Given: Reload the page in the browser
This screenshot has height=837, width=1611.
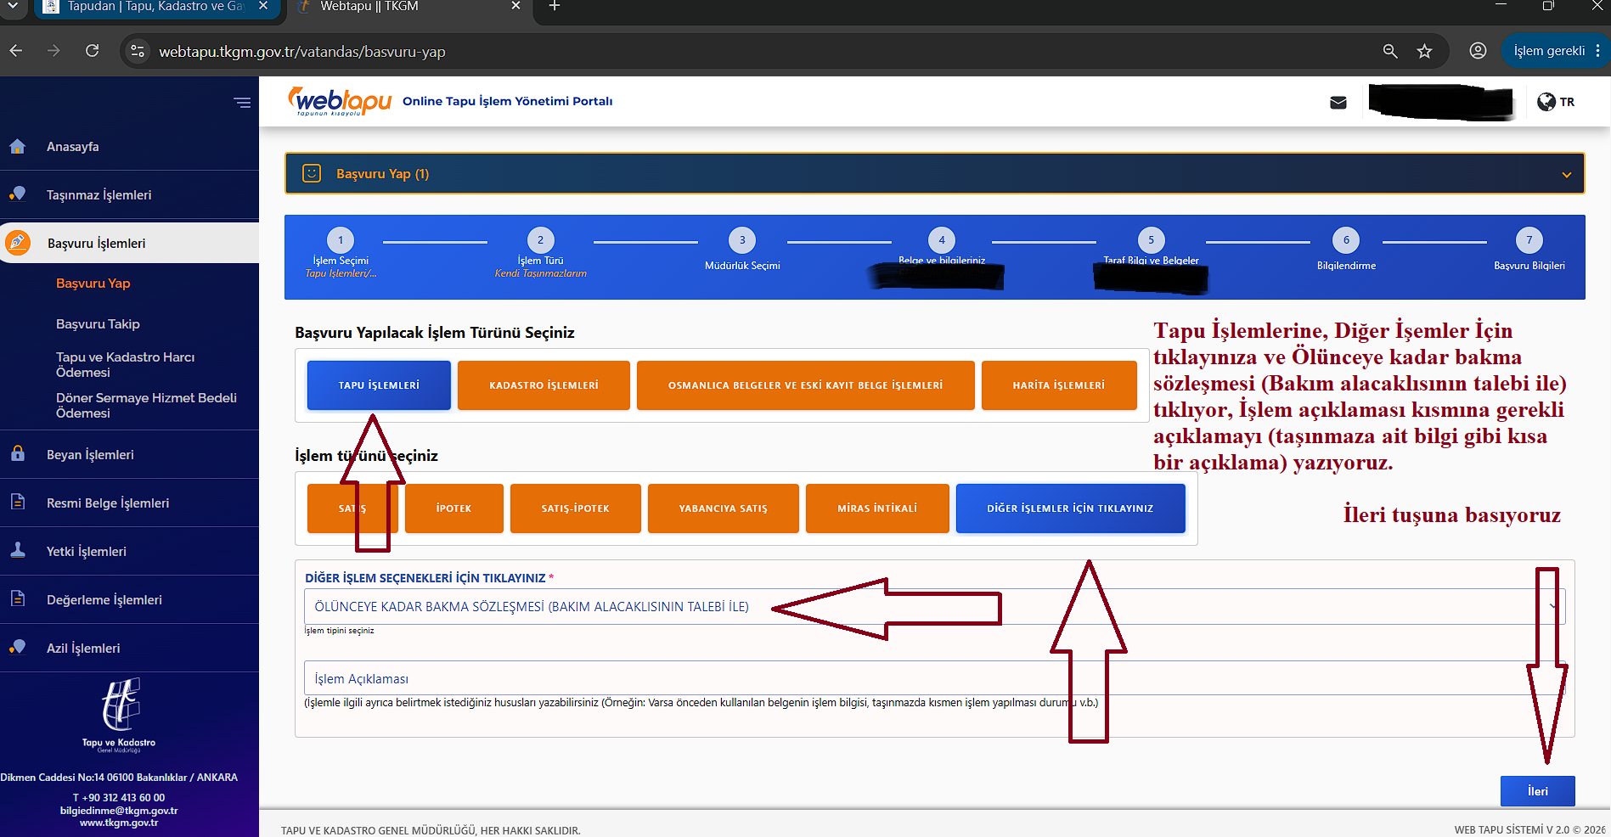Looking at the screenshot, I should (x=93, y=51).
